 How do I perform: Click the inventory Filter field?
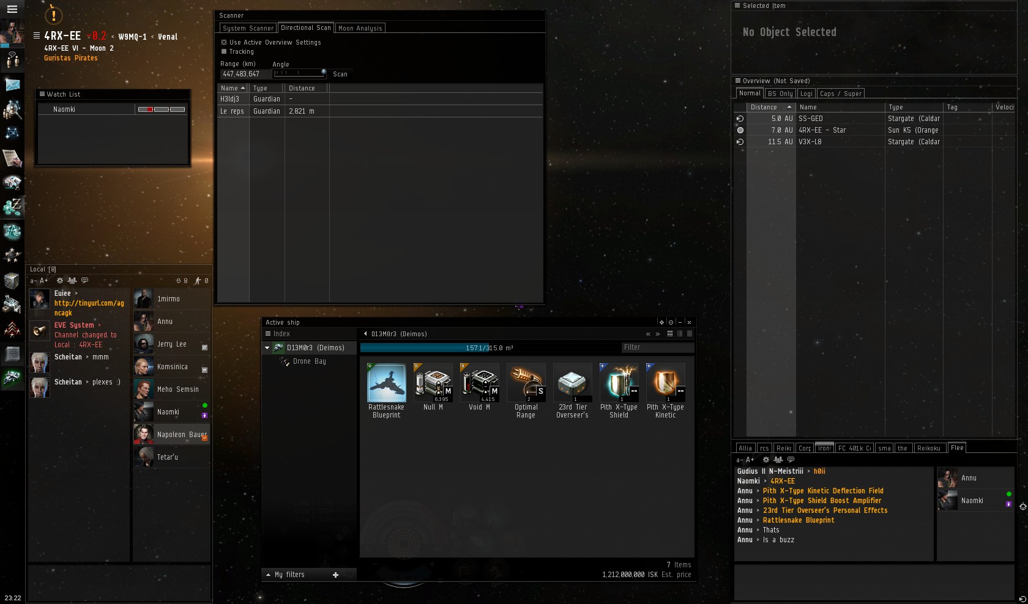[658, 347]
